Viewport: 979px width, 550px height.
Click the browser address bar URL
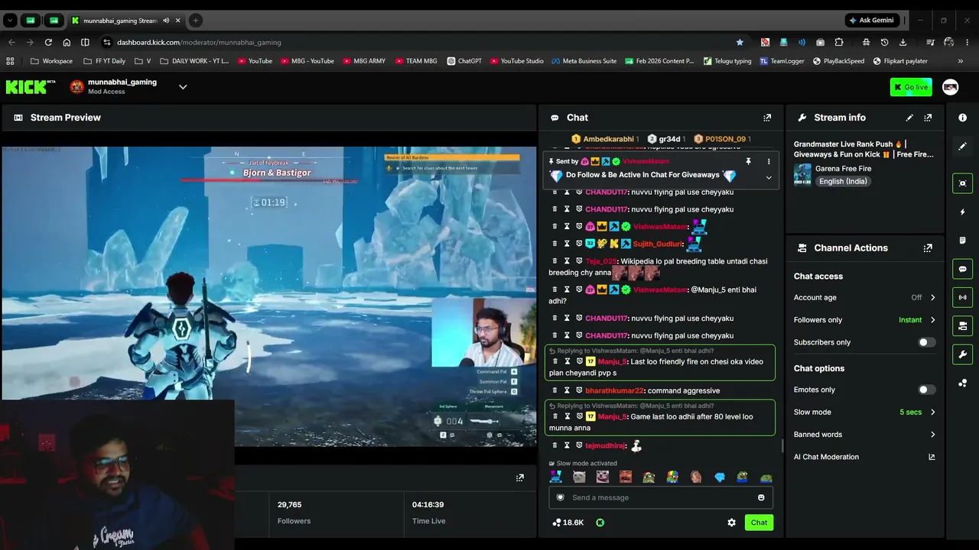pos(199,42)
